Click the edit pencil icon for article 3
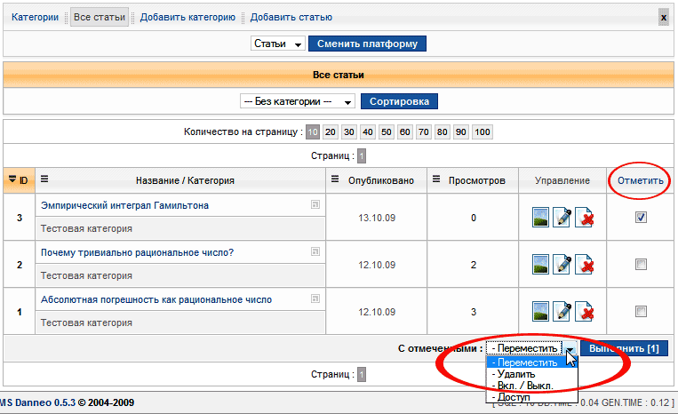This screenshot has width=678, height=414. coord(562,217)
